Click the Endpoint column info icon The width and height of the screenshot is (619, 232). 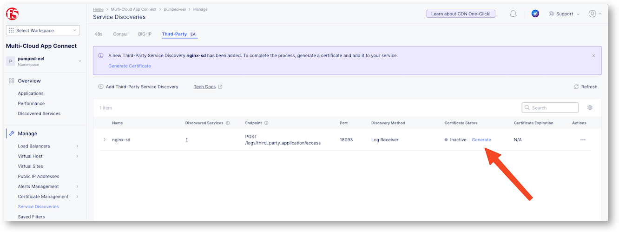tap(266, 123)
